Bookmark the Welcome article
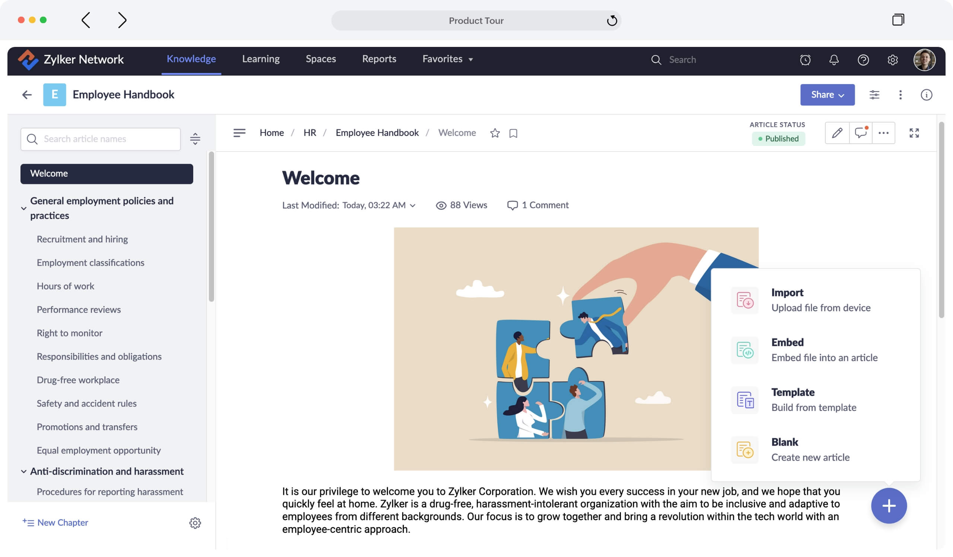Viewport: 953px width, 557px height. coord(513,133)
